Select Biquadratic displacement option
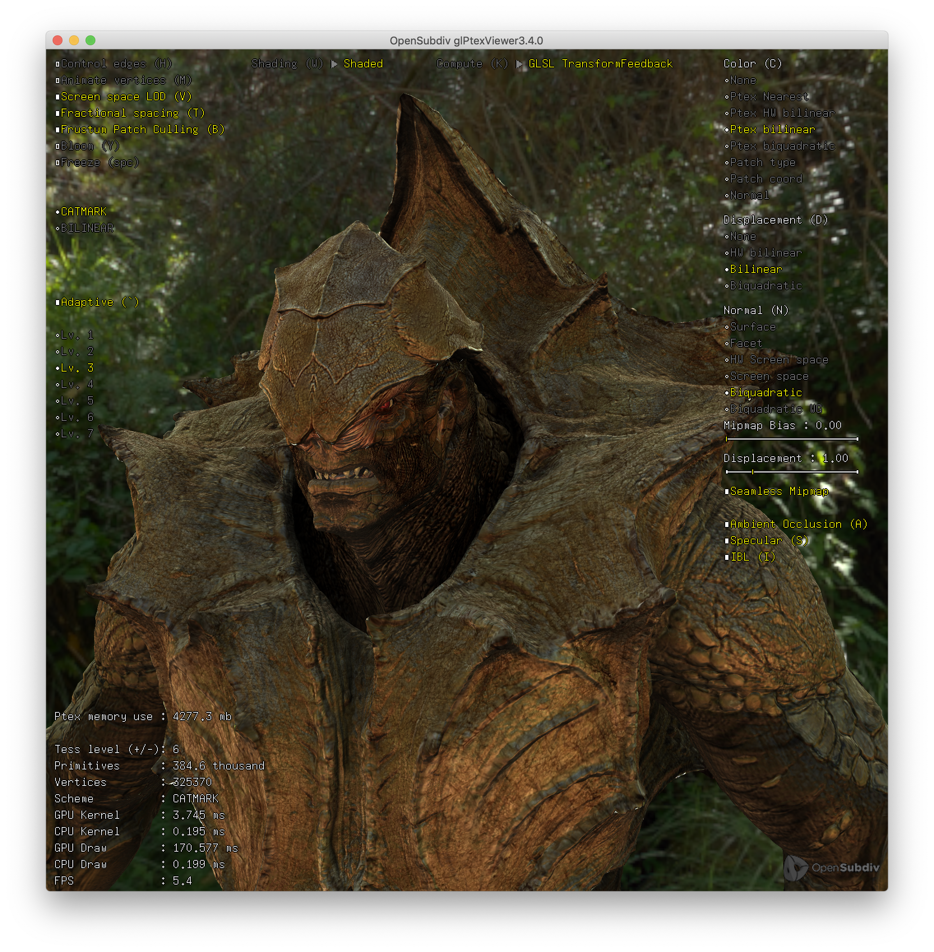Screen dimensions: 934x952 click(x=765, y=286)
